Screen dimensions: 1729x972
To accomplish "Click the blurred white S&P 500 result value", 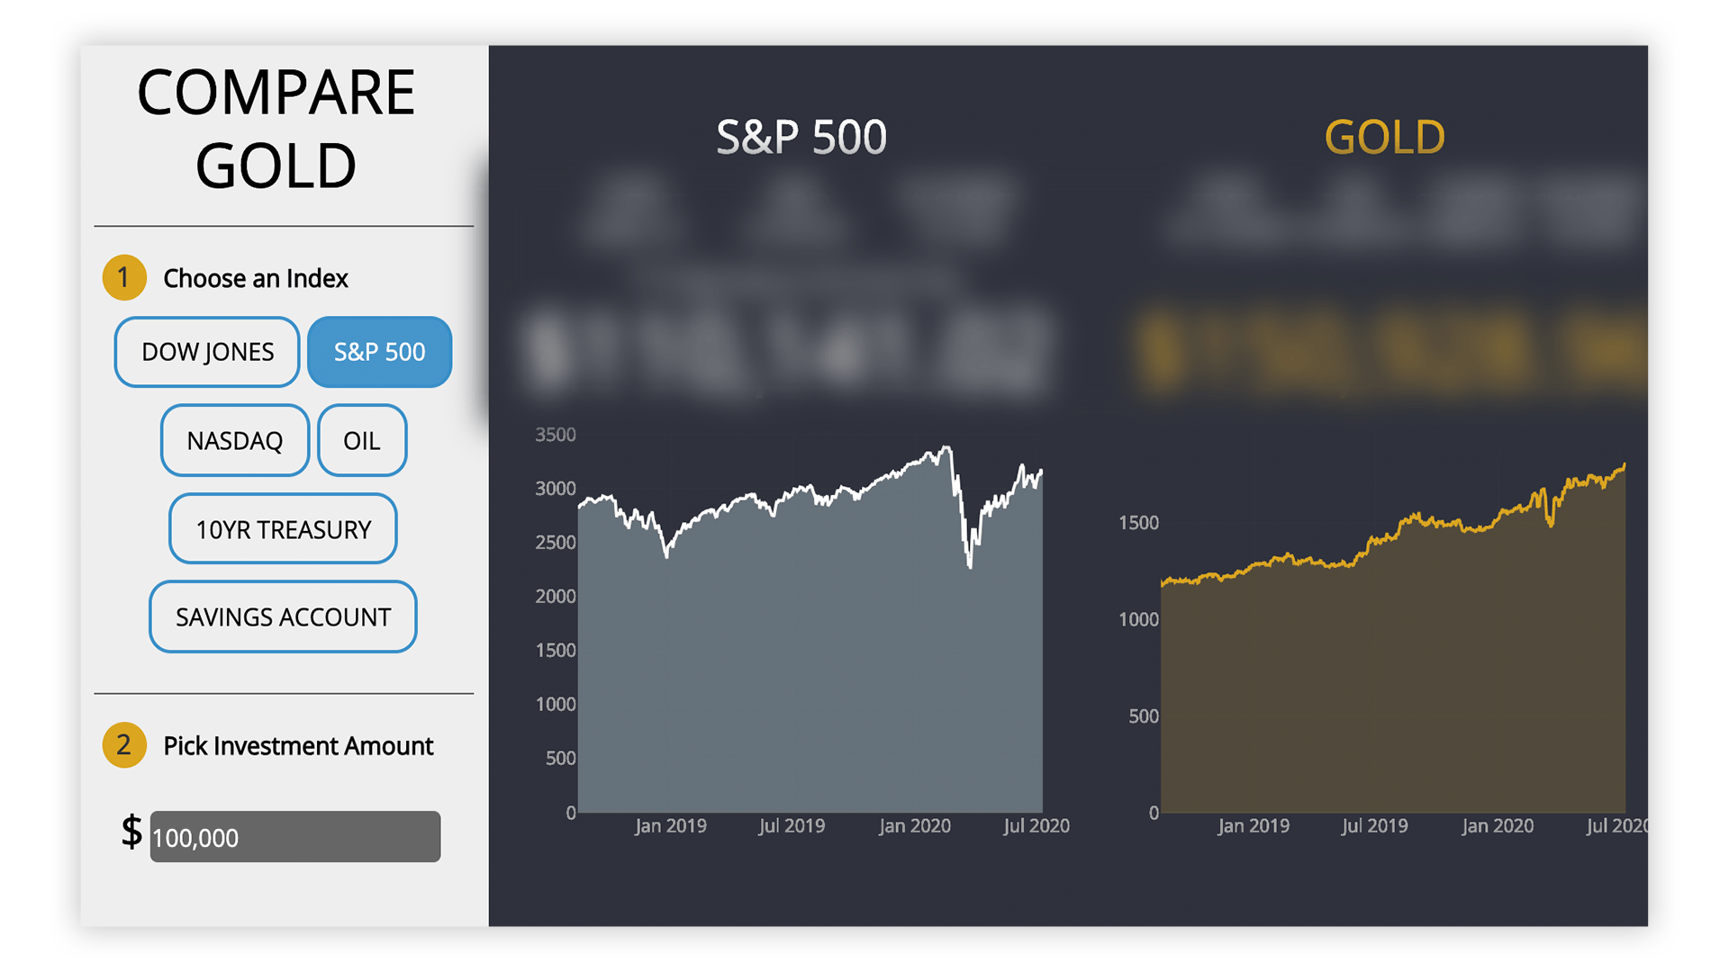I will tap(788, 351).
